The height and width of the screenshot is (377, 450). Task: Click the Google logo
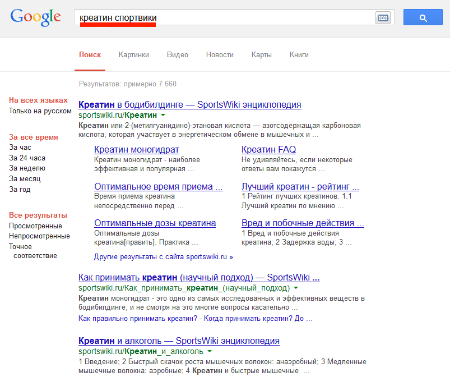click(35, 17)
